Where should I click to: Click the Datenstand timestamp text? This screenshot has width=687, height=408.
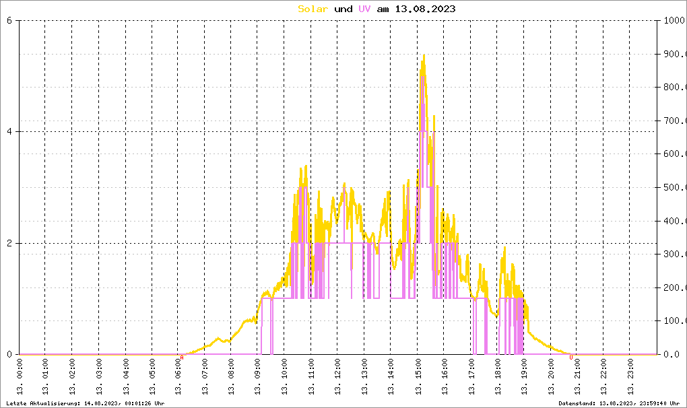[619, 403]
